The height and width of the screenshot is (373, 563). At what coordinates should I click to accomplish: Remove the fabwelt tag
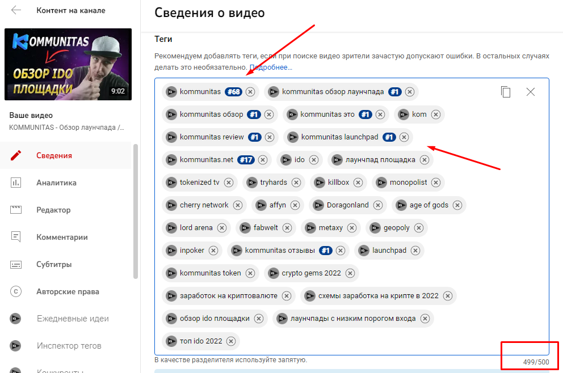coord(287,228)
